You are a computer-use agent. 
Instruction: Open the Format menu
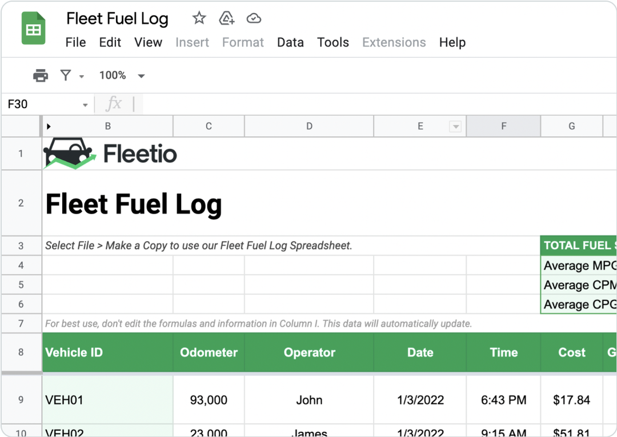pos(243,42)
